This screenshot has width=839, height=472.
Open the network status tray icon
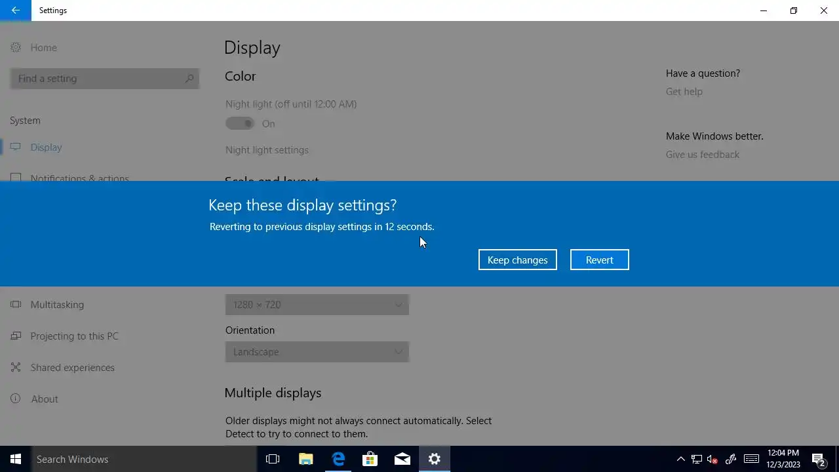(x=697, y=459)
